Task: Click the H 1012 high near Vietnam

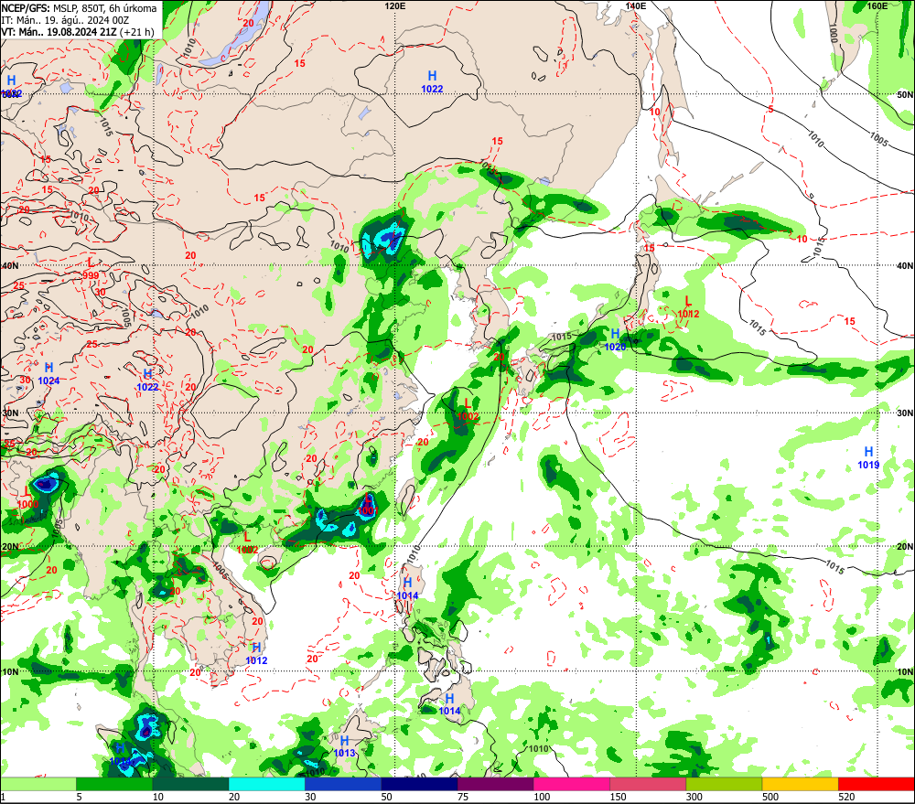Action: (x=256, y=653)
